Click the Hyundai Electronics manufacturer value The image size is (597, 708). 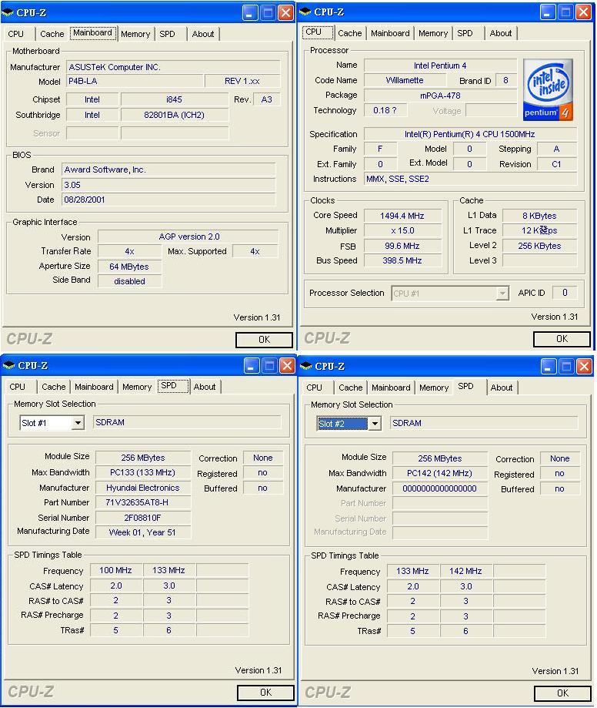[x=143, y=488]
